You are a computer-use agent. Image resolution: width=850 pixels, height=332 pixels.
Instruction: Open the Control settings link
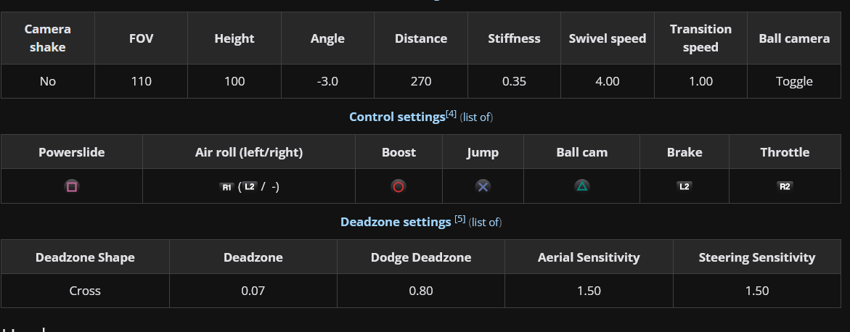click(x=397, y=117)
